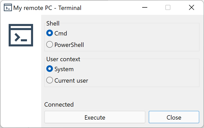
Task: Close the window with the X icon
Action: pos(192,8)
